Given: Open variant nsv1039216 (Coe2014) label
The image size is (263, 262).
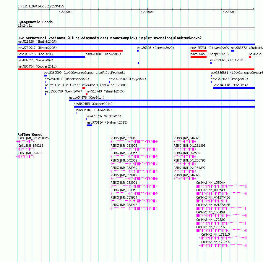Looking at the screenshot, I should point(35,54).
